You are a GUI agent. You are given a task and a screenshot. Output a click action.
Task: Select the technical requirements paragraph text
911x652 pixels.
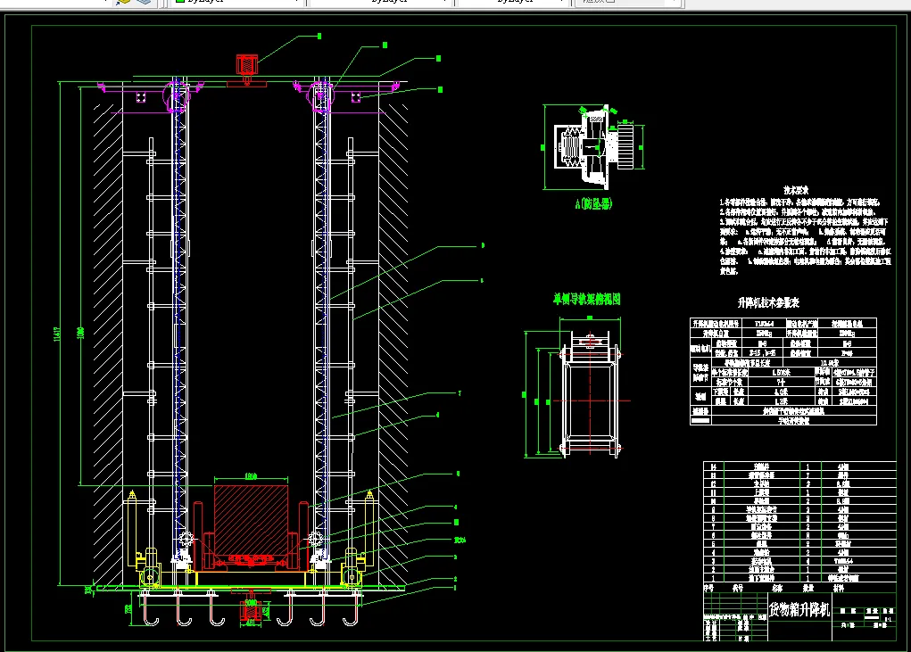tap(805, 236)
